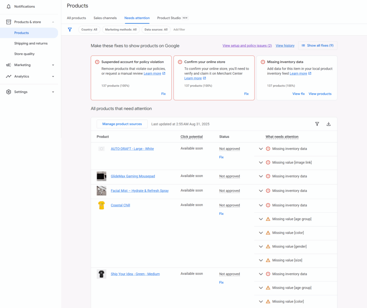Click Show all fixes (9) button
Screen dimensions: 367x308
(318, 45)
